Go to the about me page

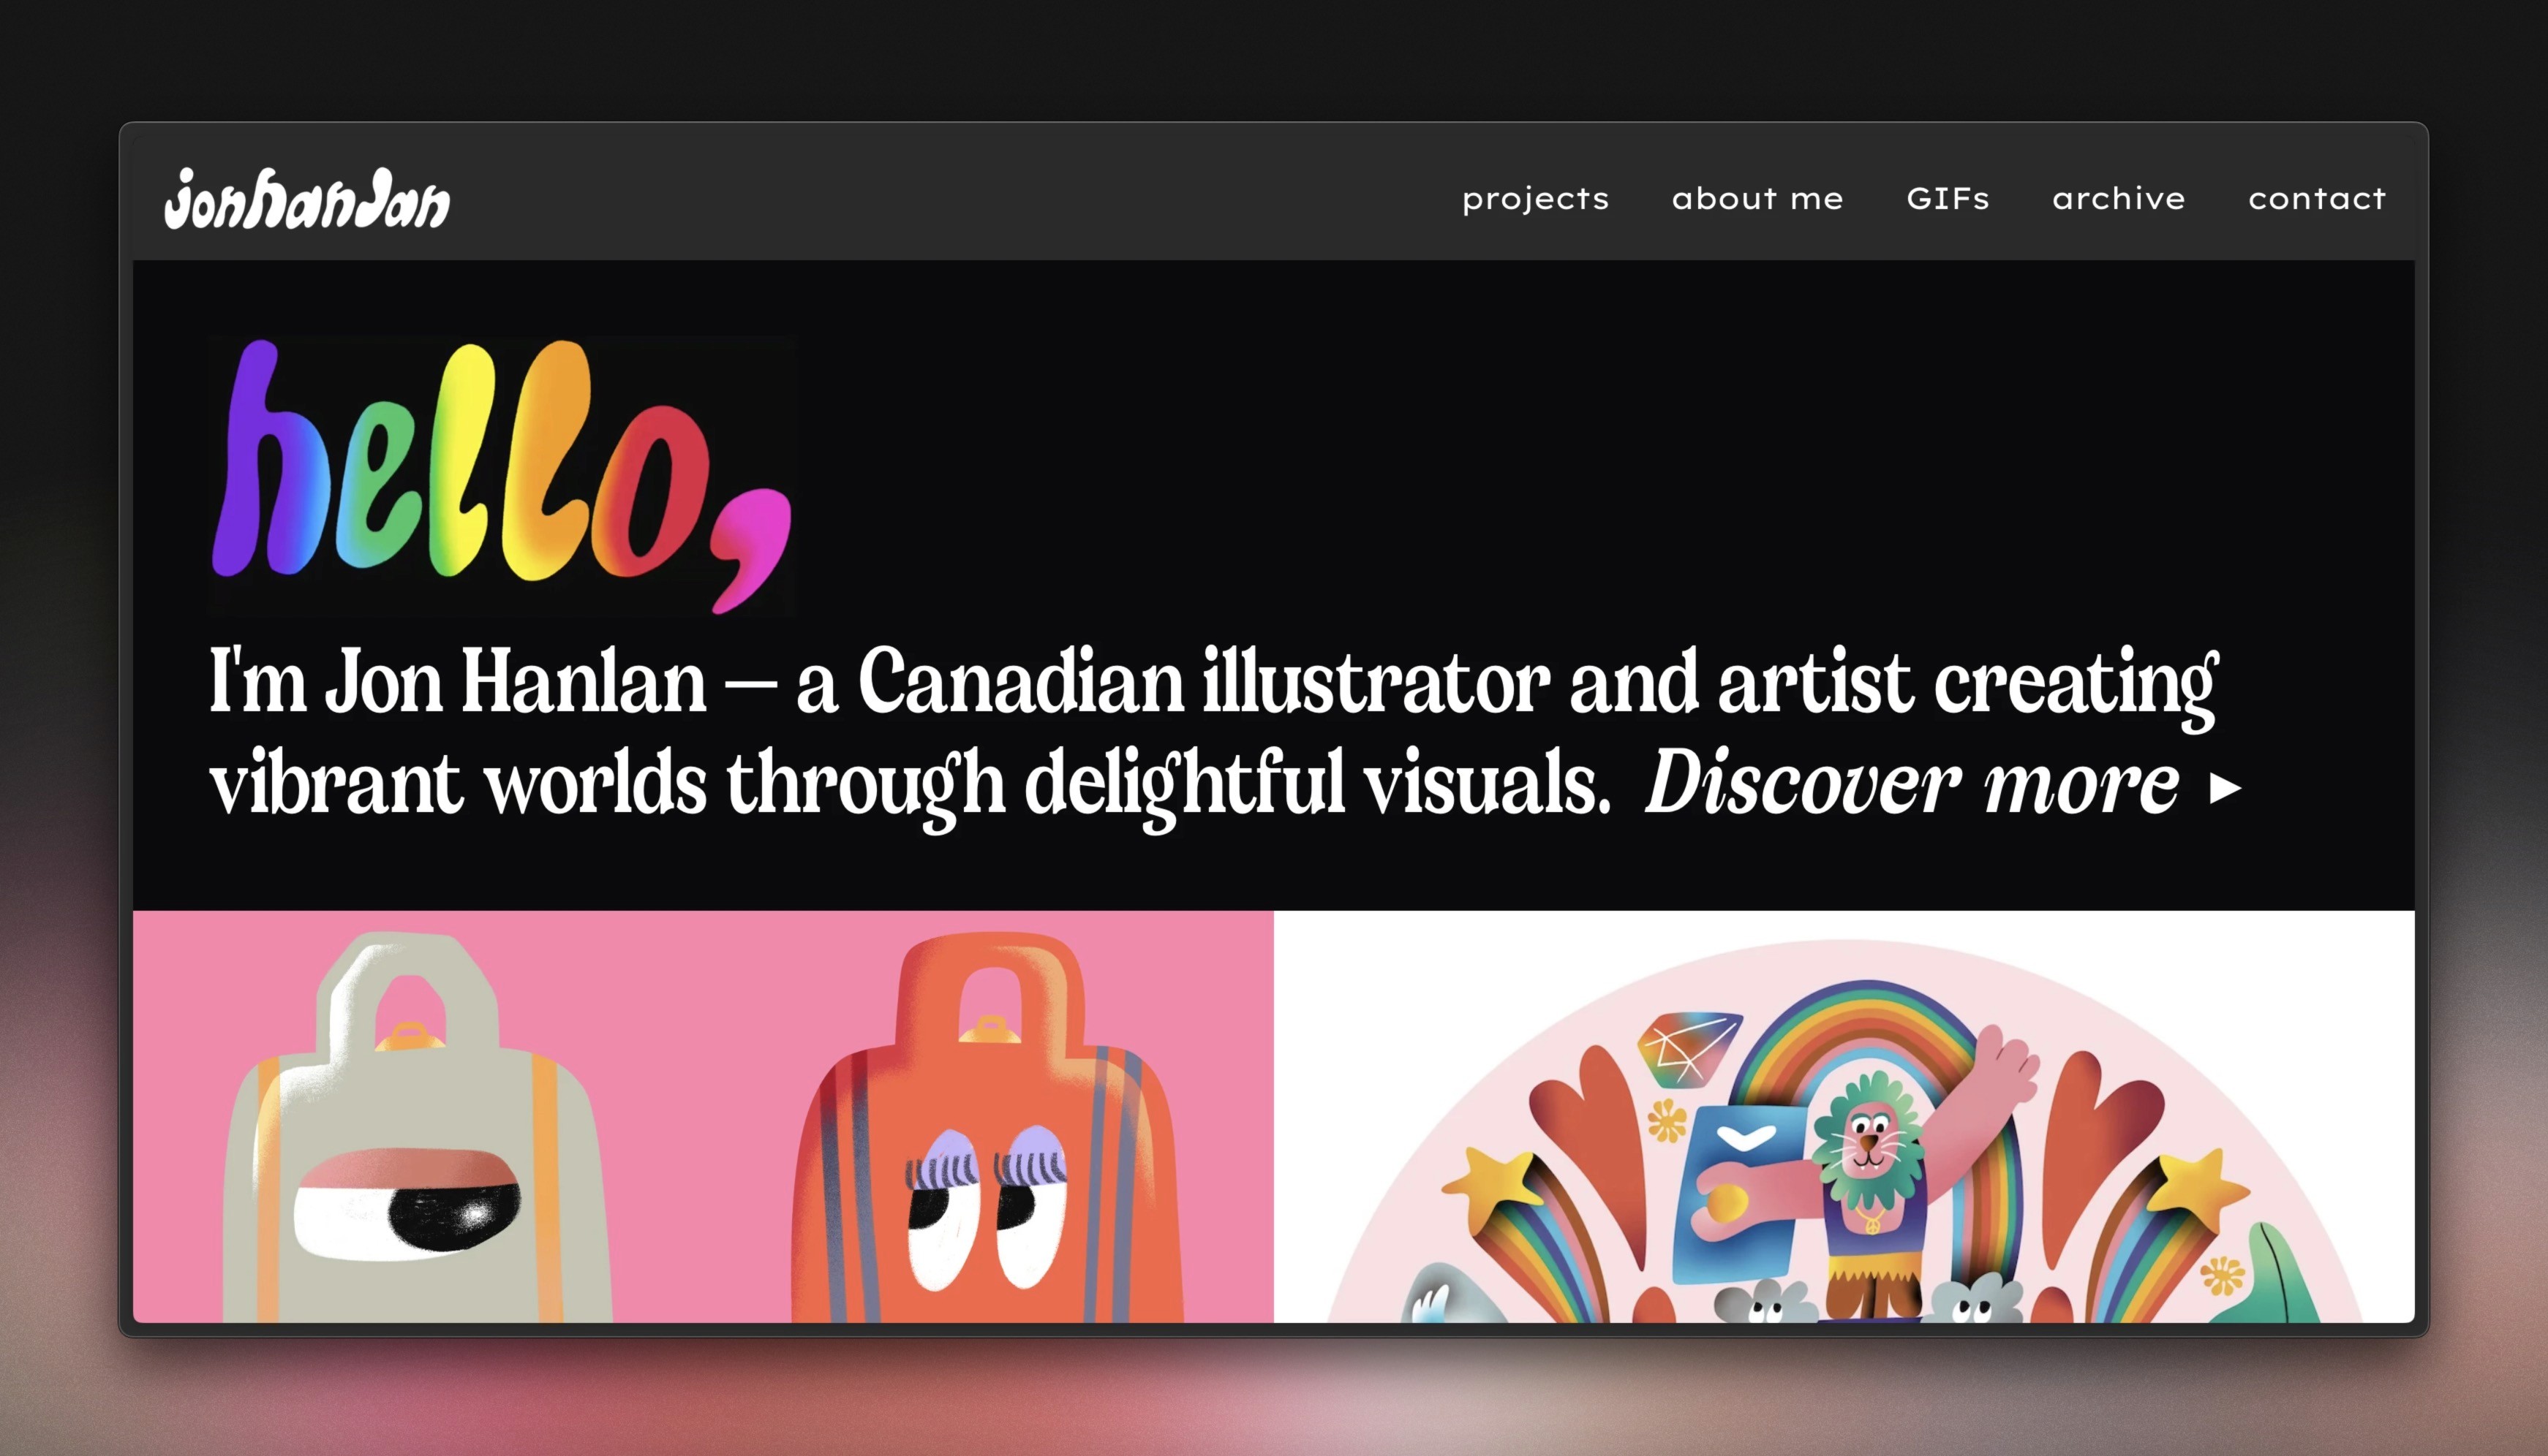[x=1757, y=198]
